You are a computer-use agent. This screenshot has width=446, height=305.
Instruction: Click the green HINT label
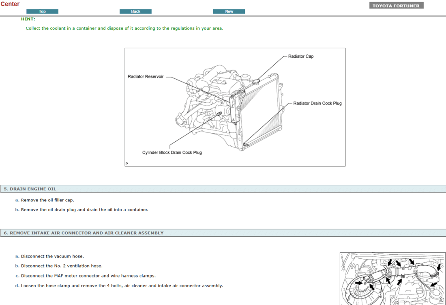point(28,19)
